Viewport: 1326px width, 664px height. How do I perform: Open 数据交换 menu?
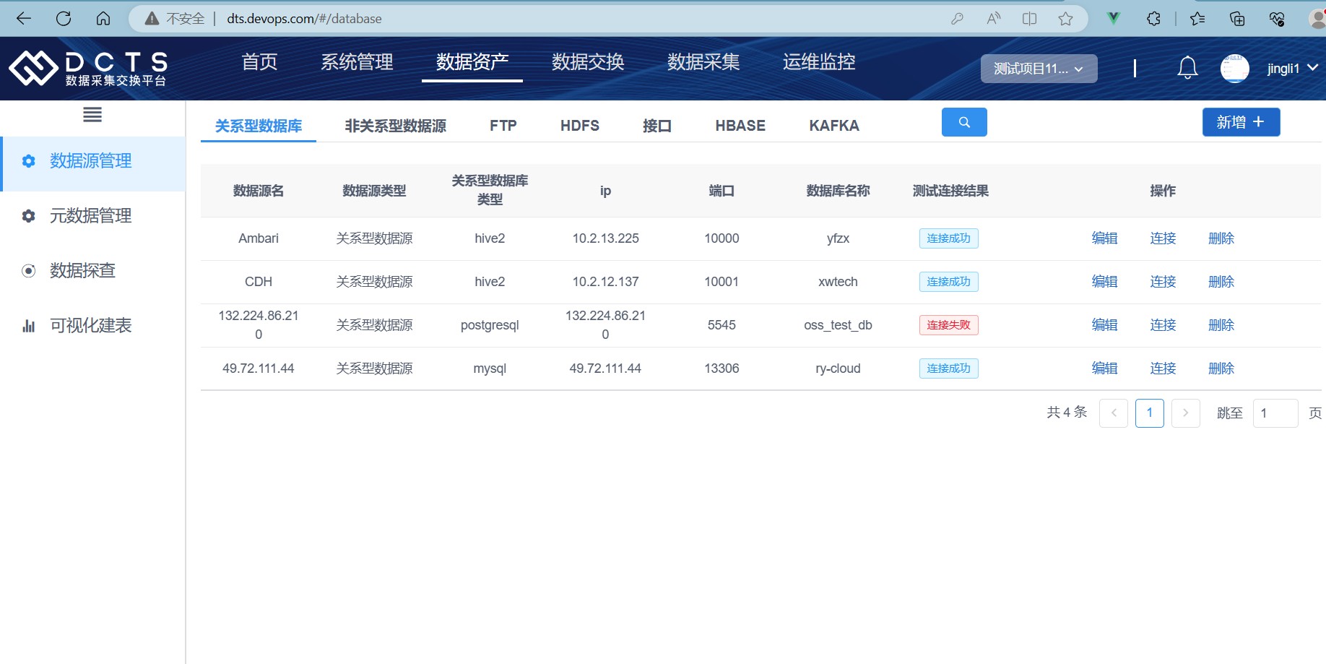tap(588, 62)
